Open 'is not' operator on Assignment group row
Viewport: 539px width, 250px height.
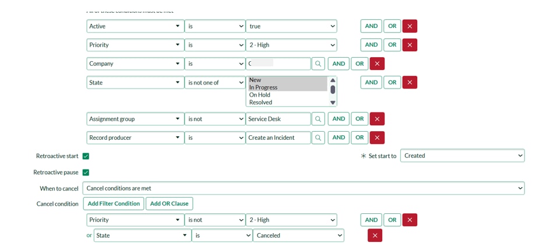[215, 119]
